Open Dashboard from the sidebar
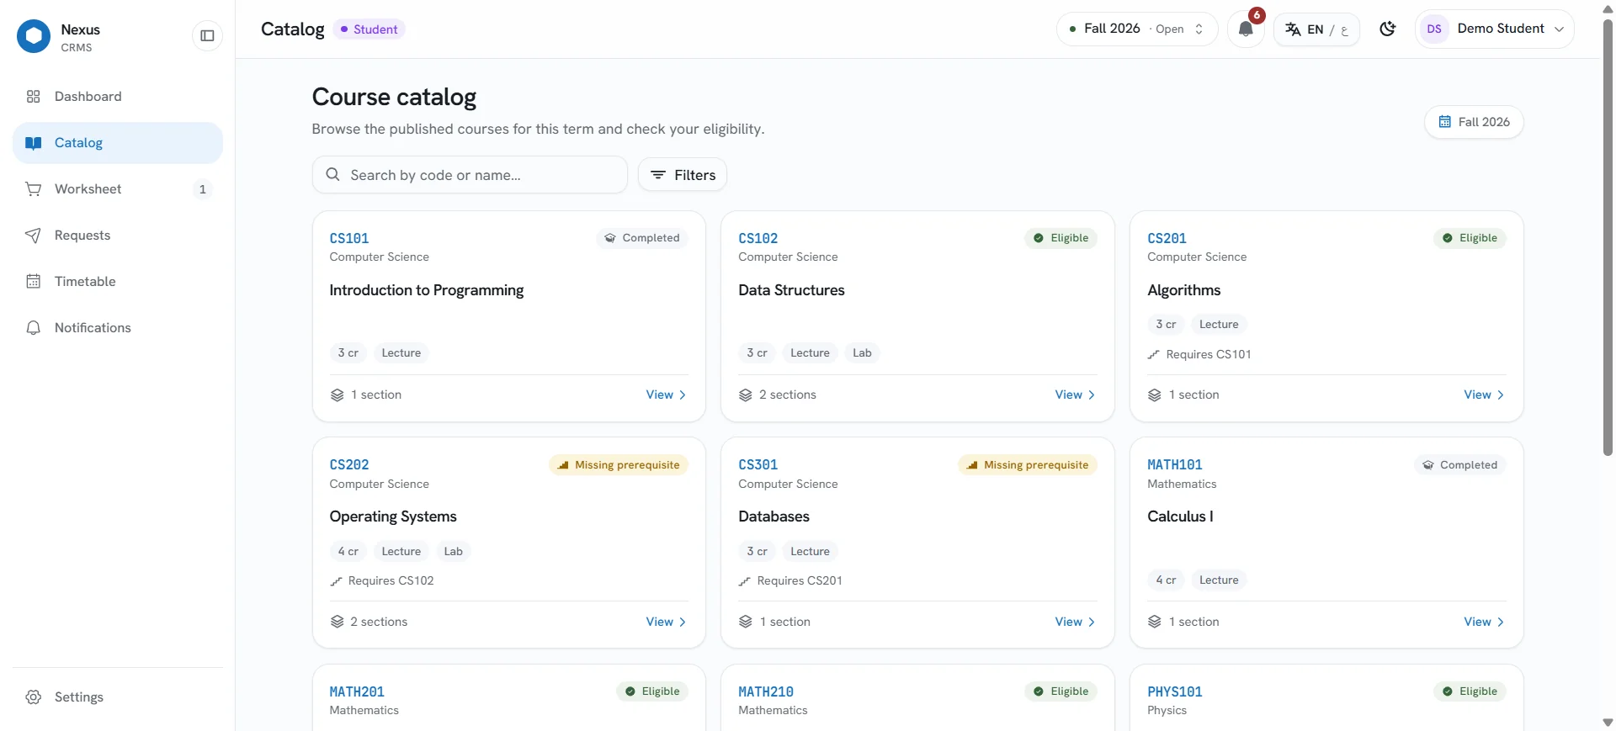 tap(118, 97)
